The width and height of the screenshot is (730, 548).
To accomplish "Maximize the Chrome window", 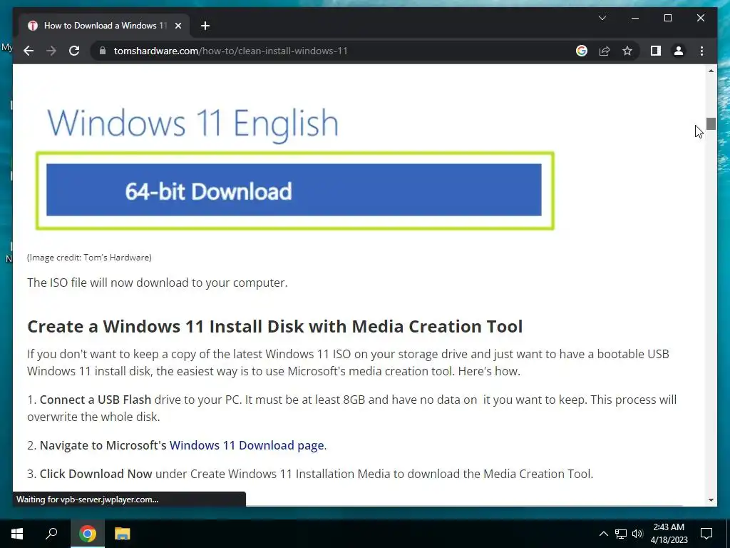I will [x=667, y=18].
